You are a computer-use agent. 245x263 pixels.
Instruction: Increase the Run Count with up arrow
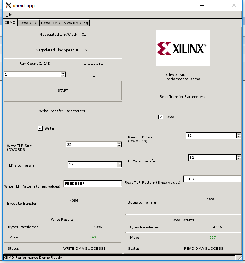63,73
